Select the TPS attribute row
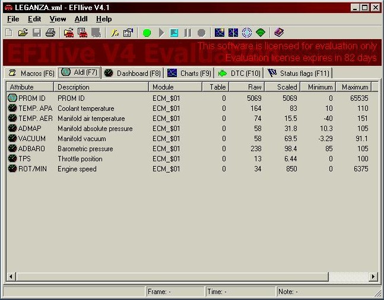The width and height of the screenshot is (384, 300). coord(189,158)
